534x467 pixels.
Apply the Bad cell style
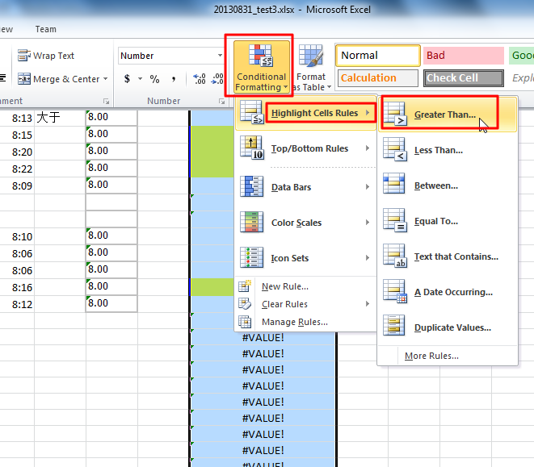(464, 56)
